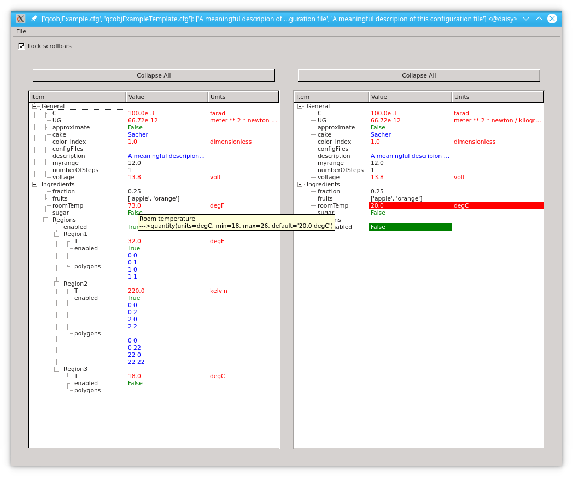Viewport: 573px width, 477px height.
Task: Collapse the Ingredients node in left tree
Action: tap(34, 185)
